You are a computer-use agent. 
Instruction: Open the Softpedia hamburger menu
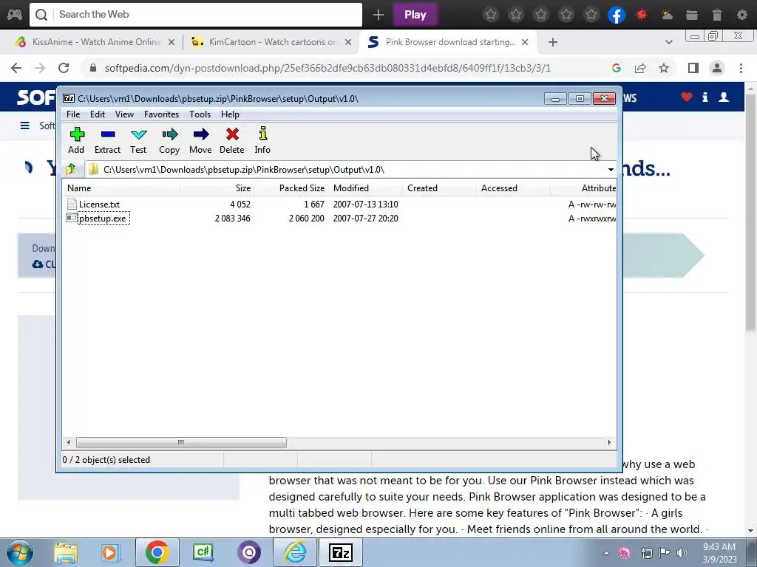[x=24, y=126]
